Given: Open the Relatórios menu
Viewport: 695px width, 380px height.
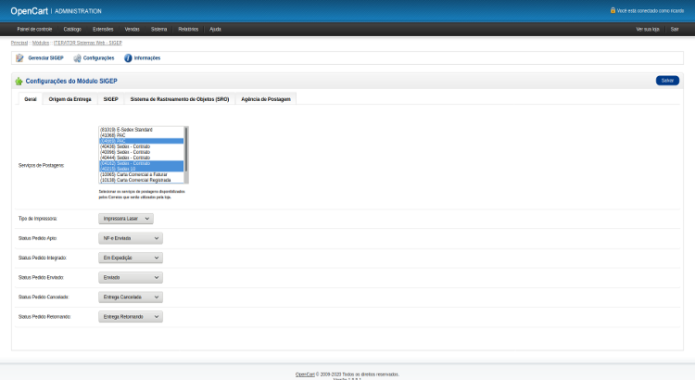Looking at the screenshot, I should click(x=188, y=30).
